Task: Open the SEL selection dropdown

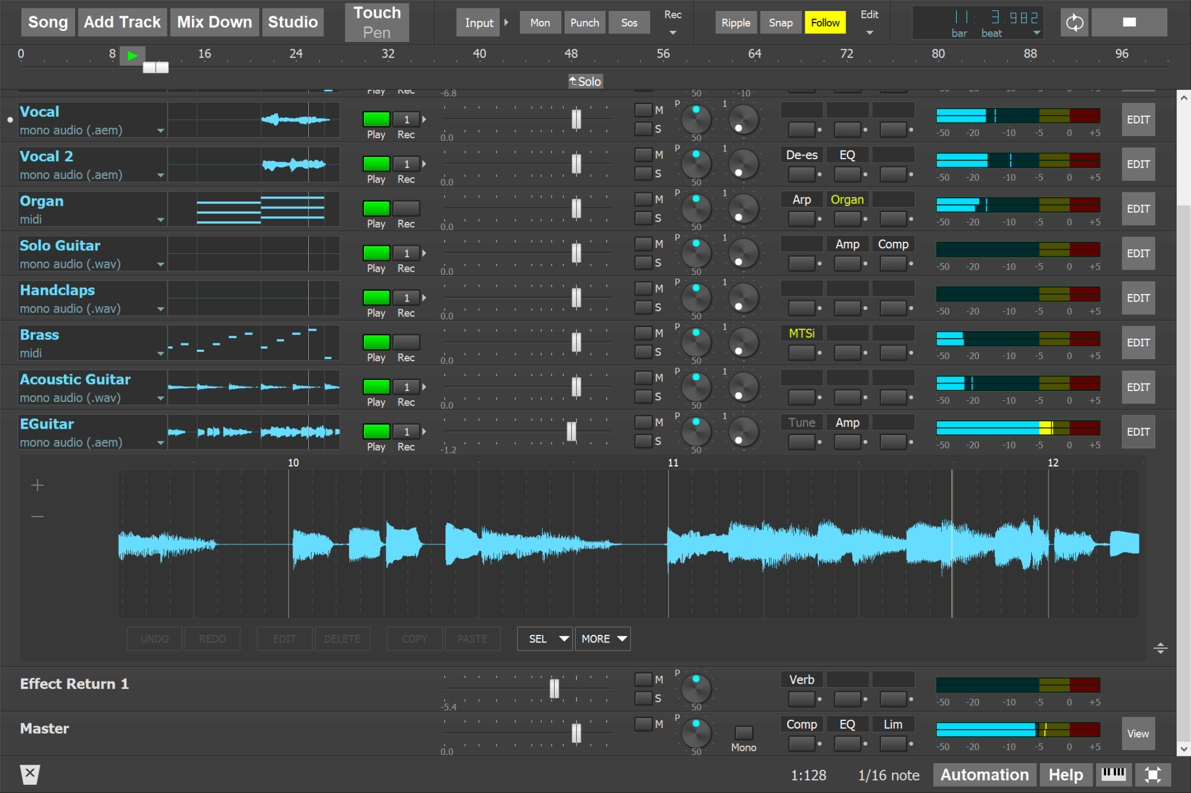Action: click(x=544, y=638)
